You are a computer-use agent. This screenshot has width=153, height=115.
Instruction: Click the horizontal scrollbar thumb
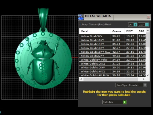111,79
